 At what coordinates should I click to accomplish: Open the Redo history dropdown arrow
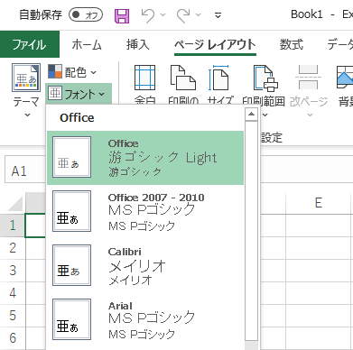pos(198,14)
